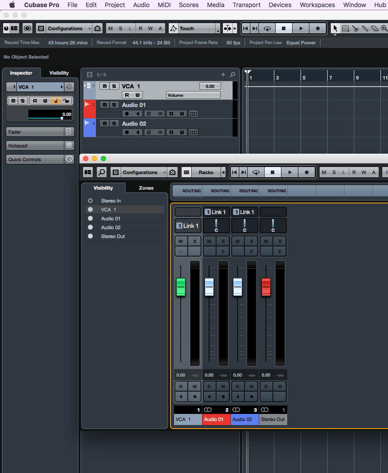Click Find Tracks magnifier in track list
This screenshot has height=473, width=388.
click(x=233, y=75)
